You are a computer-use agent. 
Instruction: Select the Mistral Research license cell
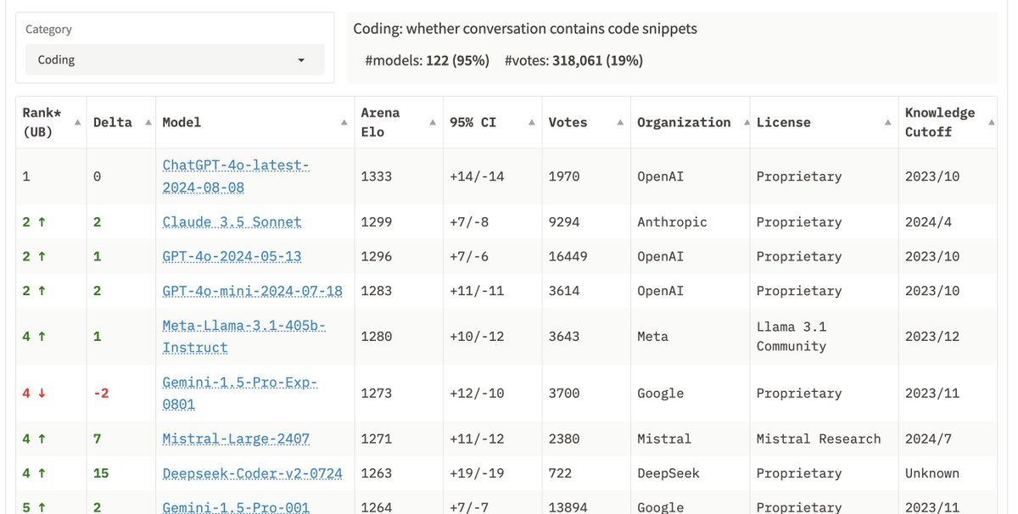pos(819,439)
